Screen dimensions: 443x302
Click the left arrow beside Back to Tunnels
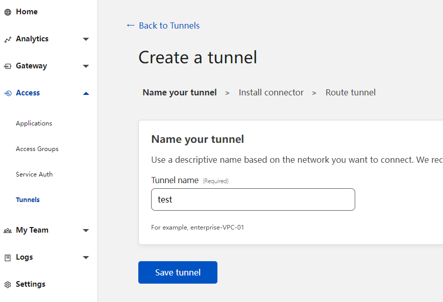(130, 26)
